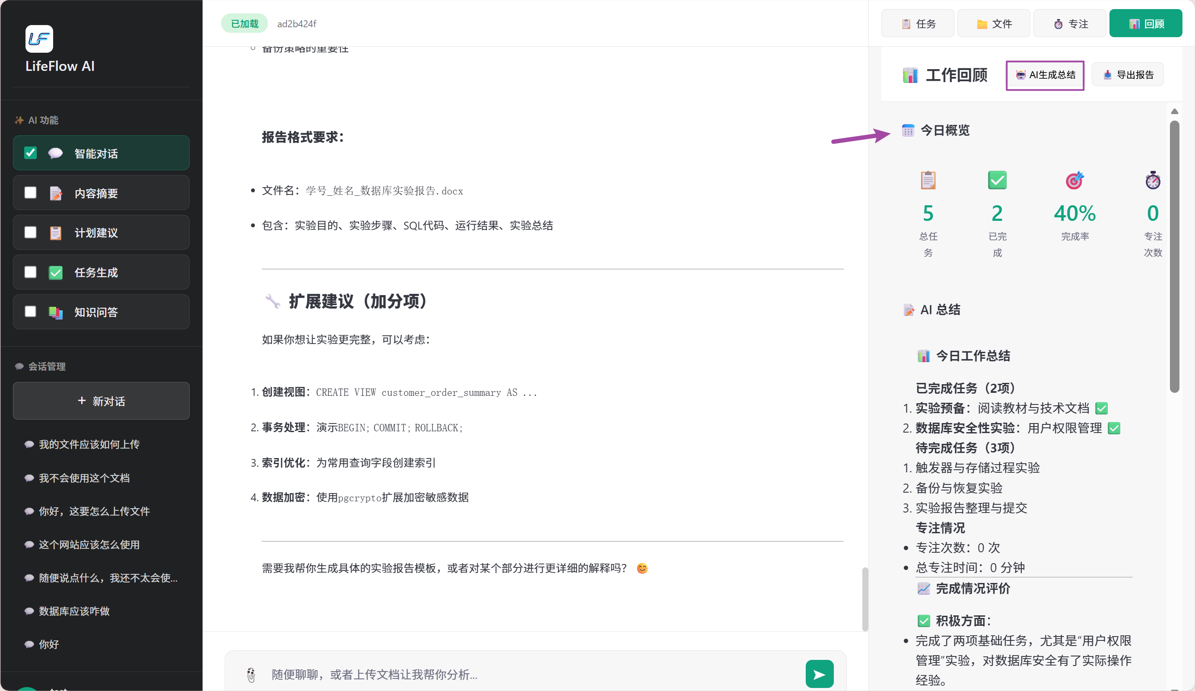This screenshot has height=691, width=1195.
Task: Click the calendar icon beside 今日概览
Action: tap(908, 131)
